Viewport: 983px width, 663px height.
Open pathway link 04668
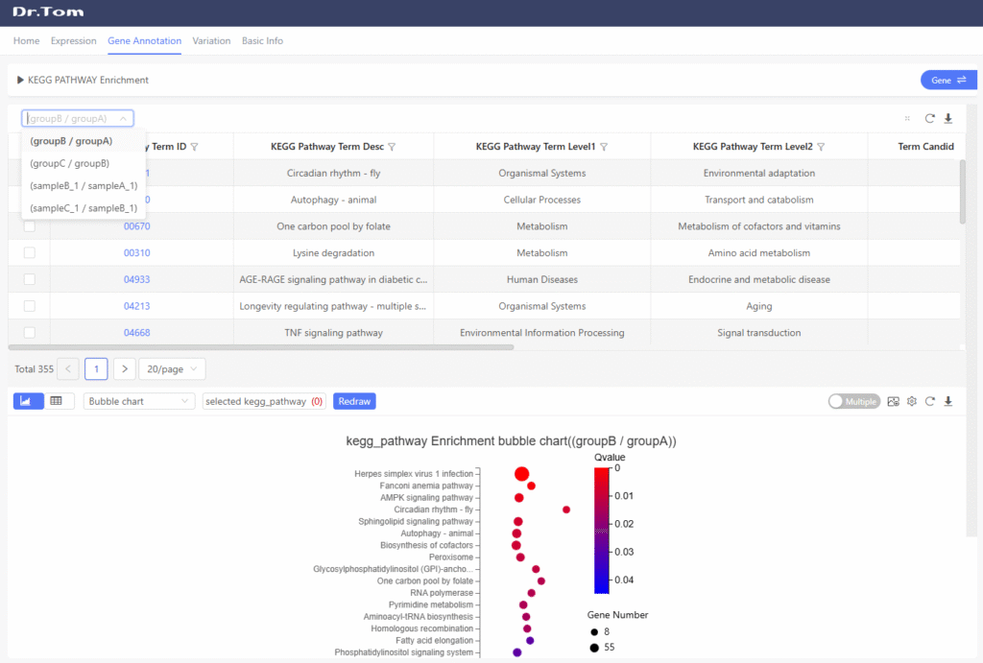point(136,333)
